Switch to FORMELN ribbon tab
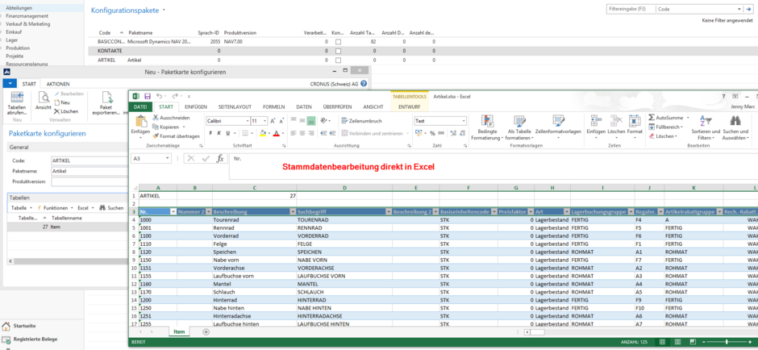Viewport: 758px width, 350px height. tap(273, 106)
